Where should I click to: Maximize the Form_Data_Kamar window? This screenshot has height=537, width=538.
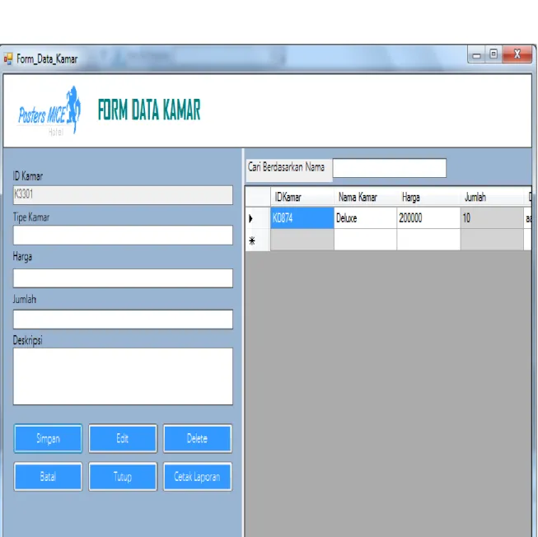point(494,55)
